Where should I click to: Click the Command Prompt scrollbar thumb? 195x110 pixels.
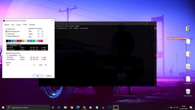tap(155, 28)
